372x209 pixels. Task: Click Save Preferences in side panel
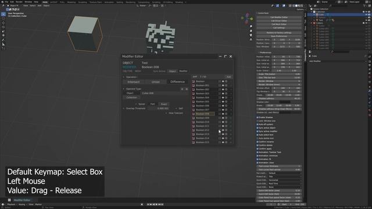pyautogui.click(x=279, y=36)
